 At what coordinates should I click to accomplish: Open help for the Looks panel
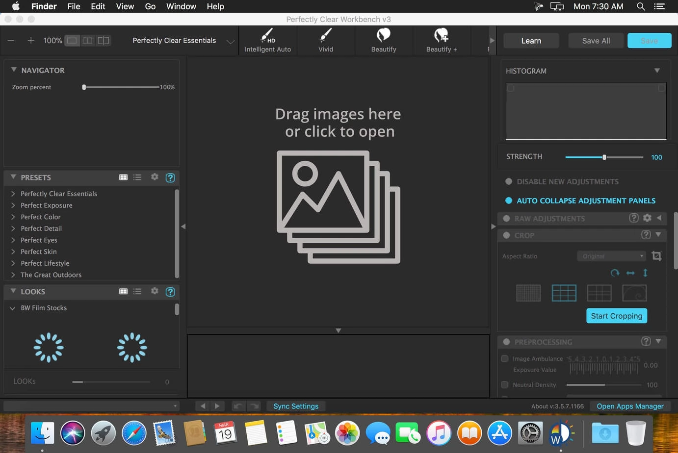(170, 292)
